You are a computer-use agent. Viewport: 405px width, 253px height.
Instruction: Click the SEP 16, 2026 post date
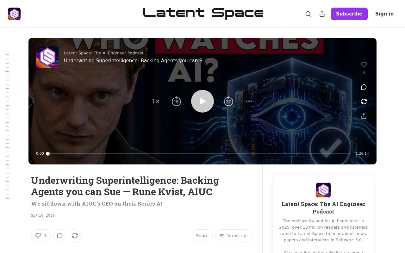click(x=43, y=215)
